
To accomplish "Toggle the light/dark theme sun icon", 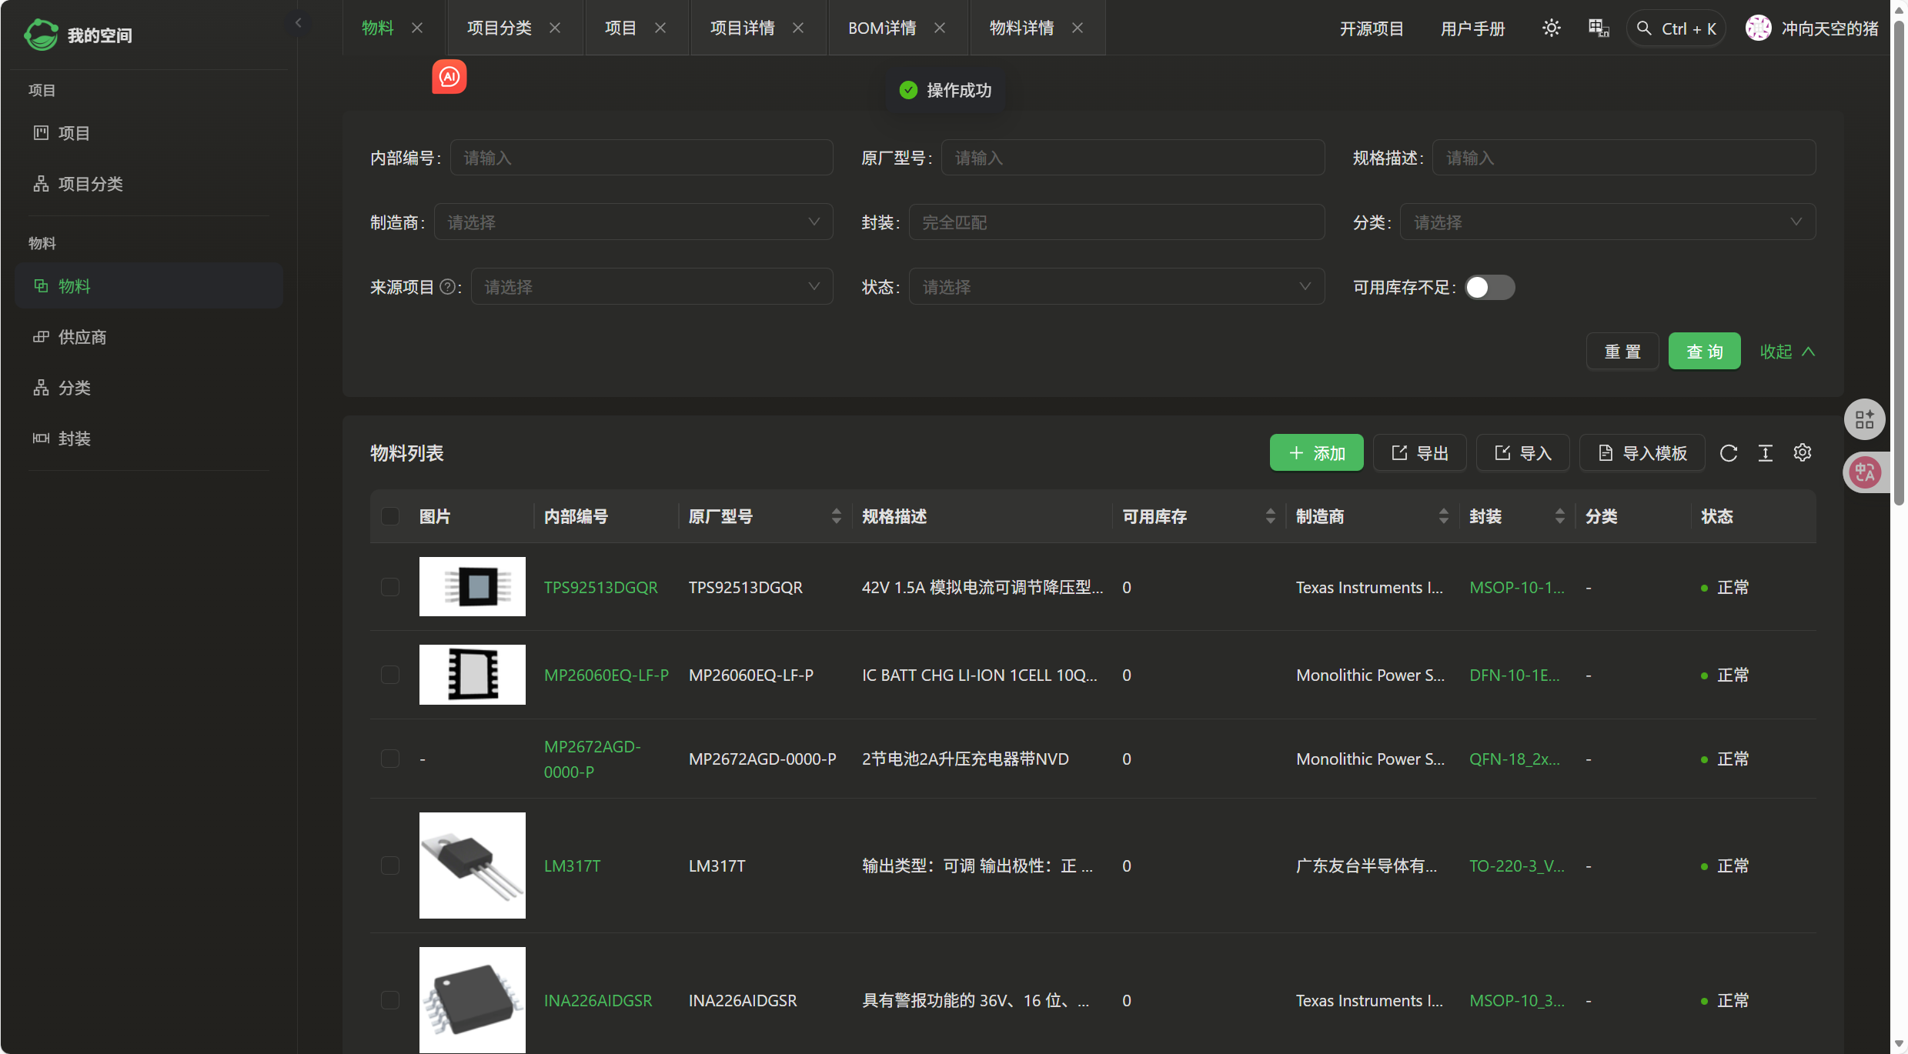I will 1551,28.
